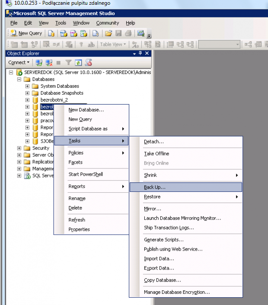Viewport: 268px width, 305px height.
Task: Choose Export Data...
Action: (186, 268)
